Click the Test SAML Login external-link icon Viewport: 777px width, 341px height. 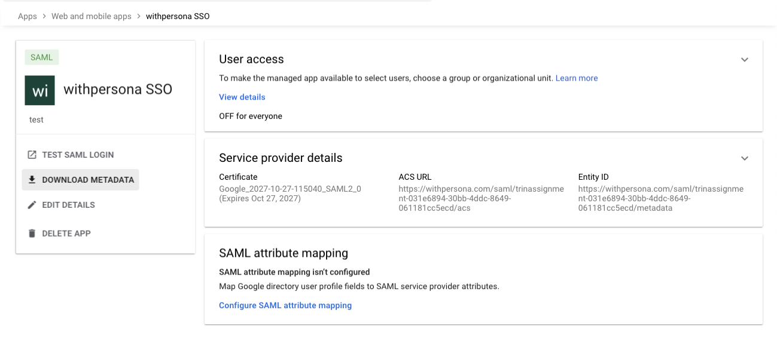[x=32, y=155]
